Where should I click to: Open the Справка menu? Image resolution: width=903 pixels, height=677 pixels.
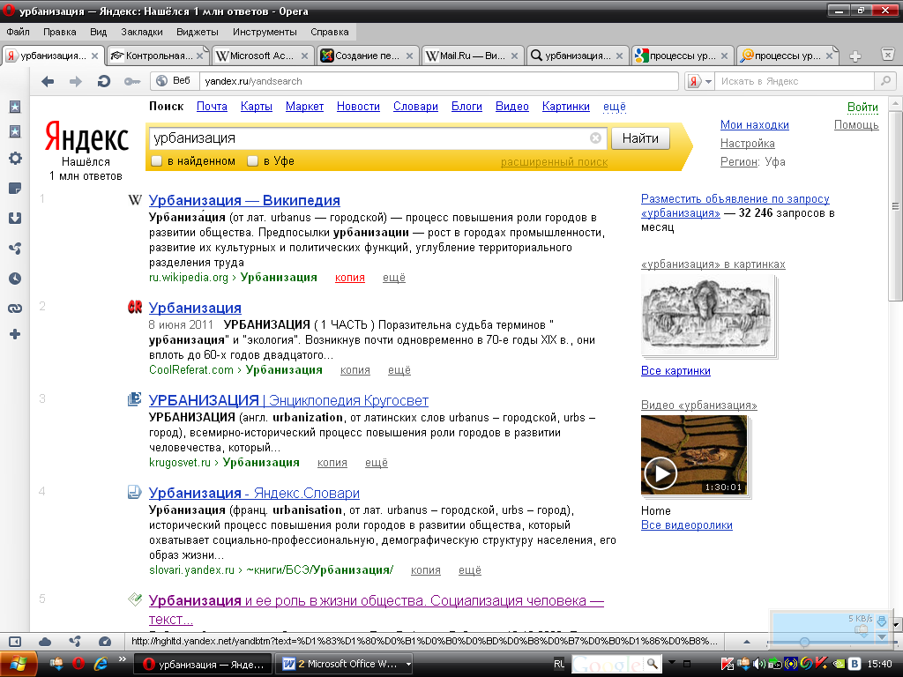[330, 32]
